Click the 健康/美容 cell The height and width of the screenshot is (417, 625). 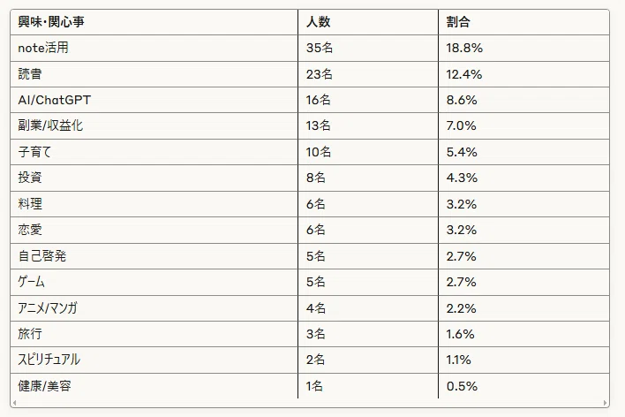(x=154, y=386)
